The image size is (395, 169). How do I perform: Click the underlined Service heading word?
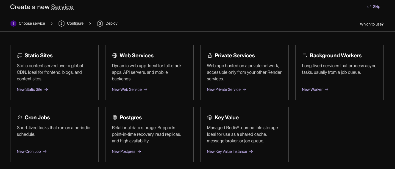62,7
